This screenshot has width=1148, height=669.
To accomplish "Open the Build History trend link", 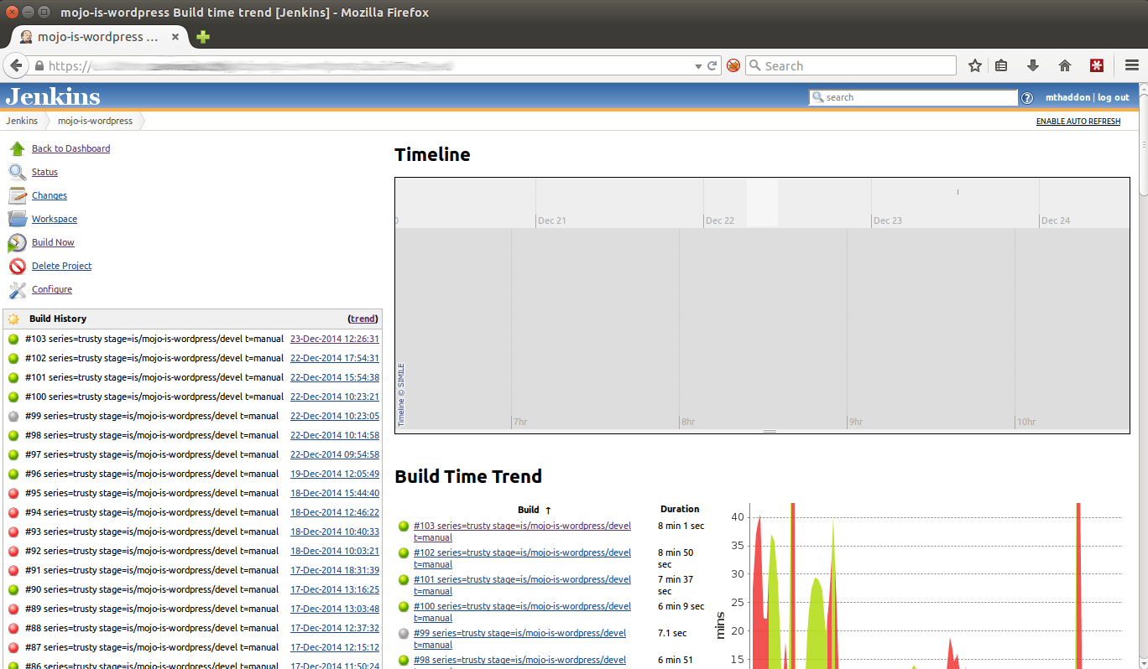I will tap(363, 319).
